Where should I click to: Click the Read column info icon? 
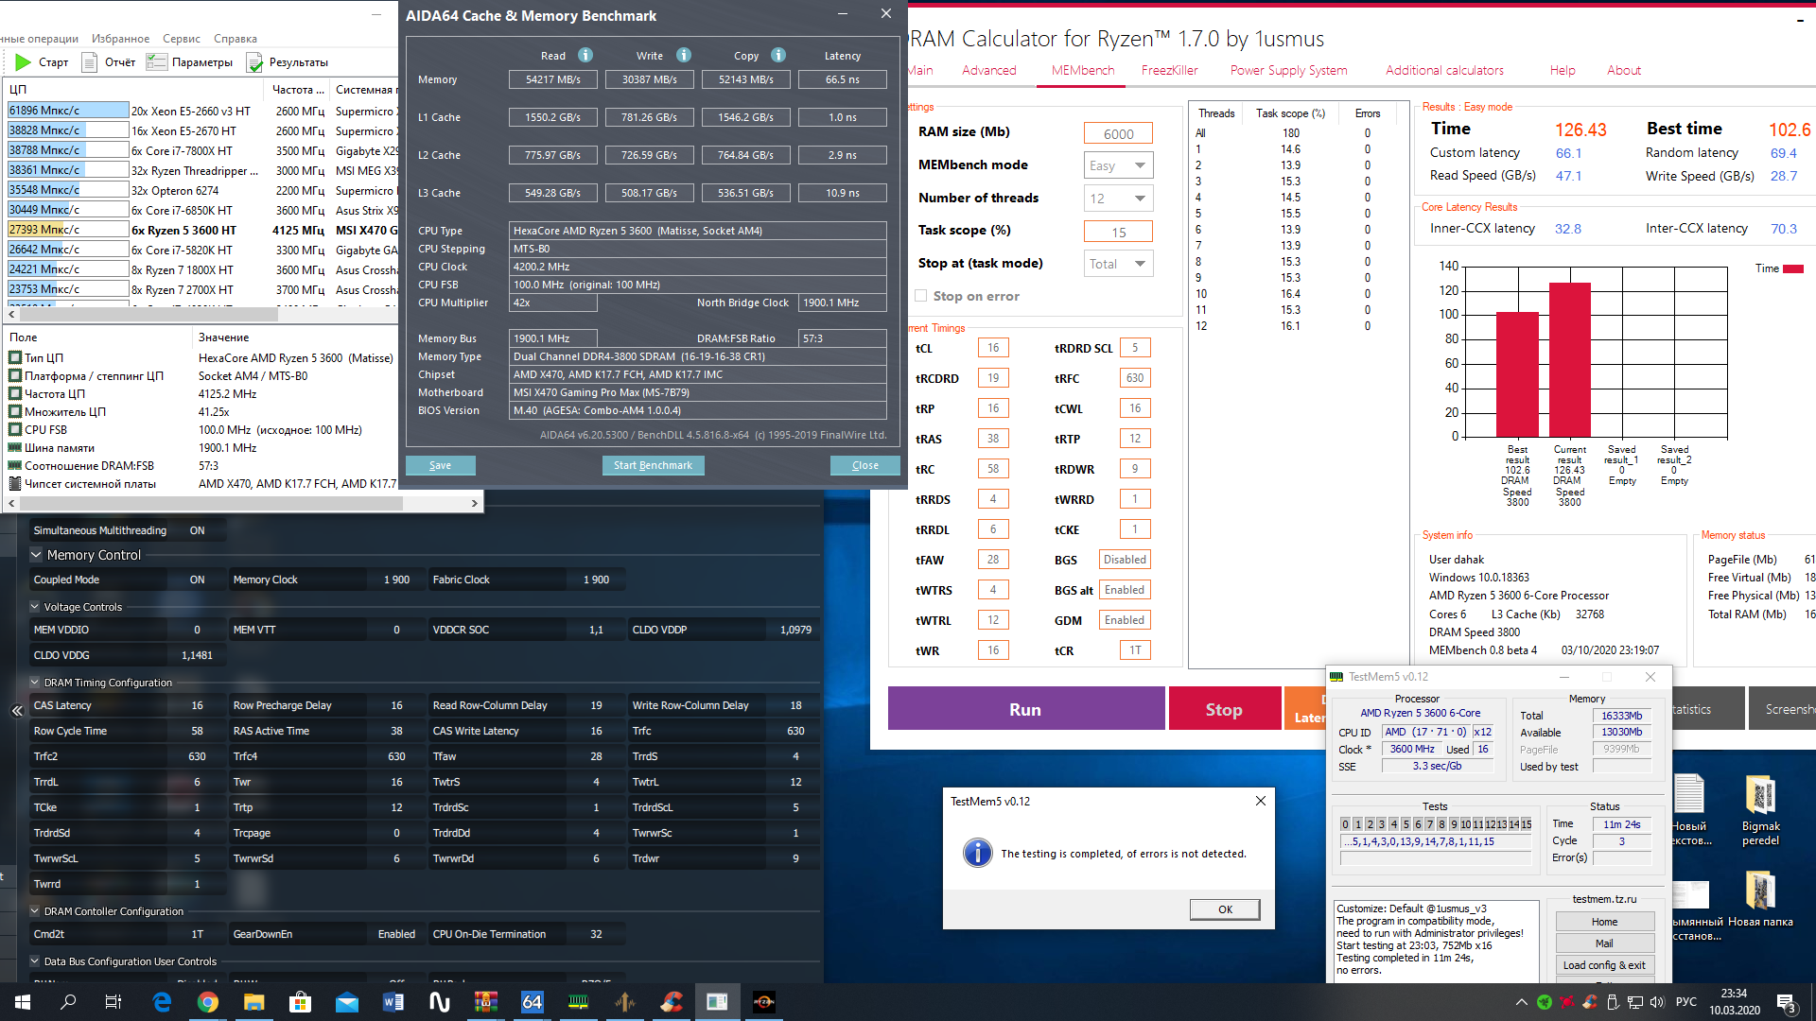585,55
